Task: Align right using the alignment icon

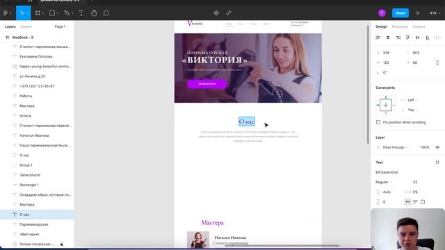Action: [x=398, y=37]
